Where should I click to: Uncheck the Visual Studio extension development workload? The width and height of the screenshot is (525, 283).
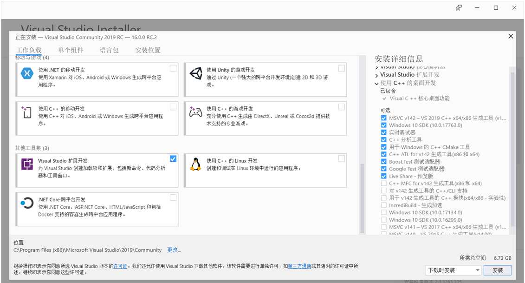[173, 159]
